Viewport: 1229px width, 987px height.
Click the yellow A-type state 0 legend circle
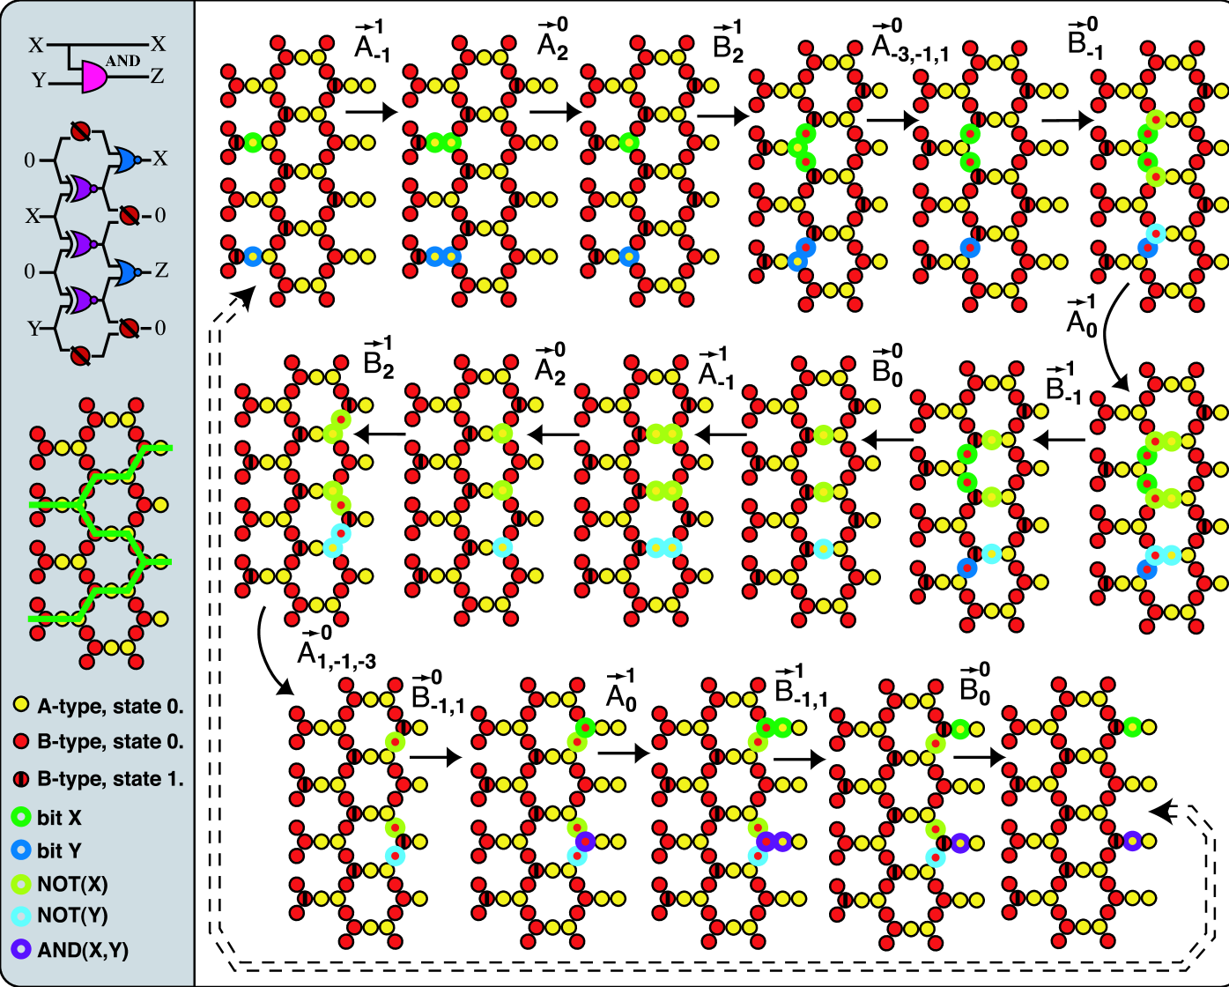coord(21,705)
